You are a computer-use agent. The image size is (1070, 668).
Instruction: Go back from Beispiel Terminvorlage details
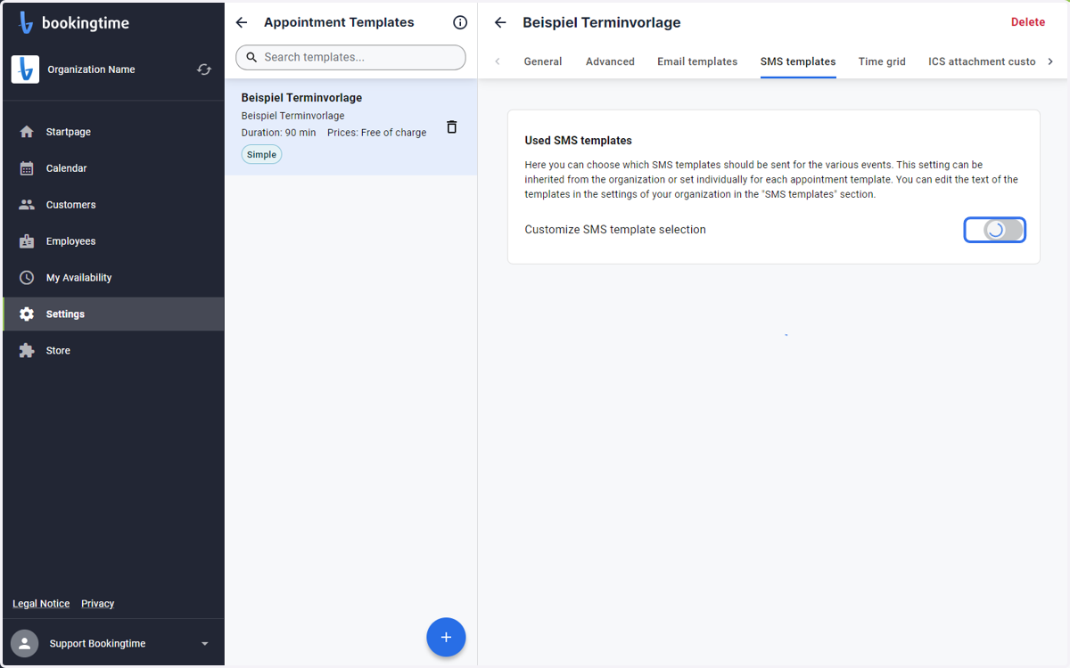pos(500,22)
